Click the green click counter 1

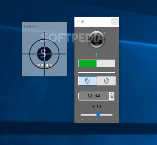tap(97, 55)
